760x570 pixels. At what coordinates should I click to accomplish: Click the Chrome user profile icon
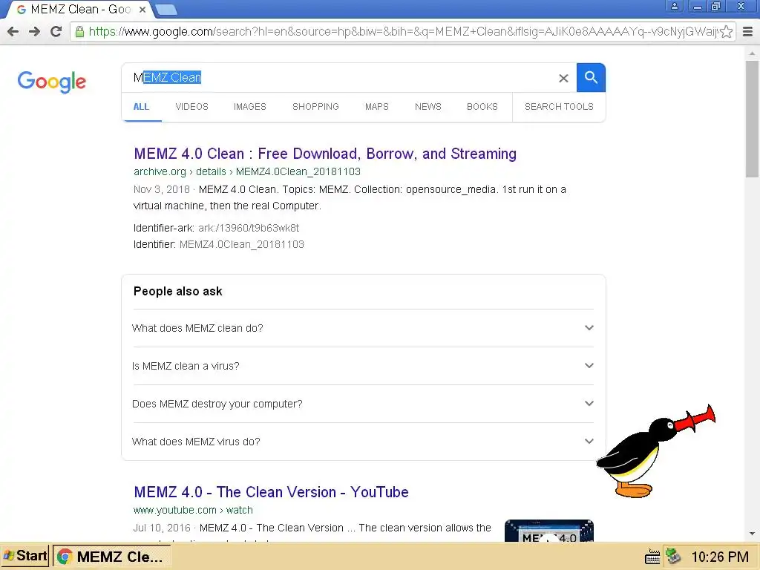point(674,6)
